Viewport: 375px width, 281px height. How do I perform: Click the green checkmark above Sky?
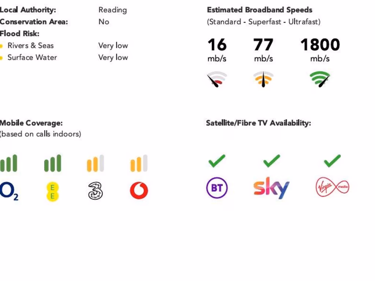pyautogui.click(x=271, y=161)
